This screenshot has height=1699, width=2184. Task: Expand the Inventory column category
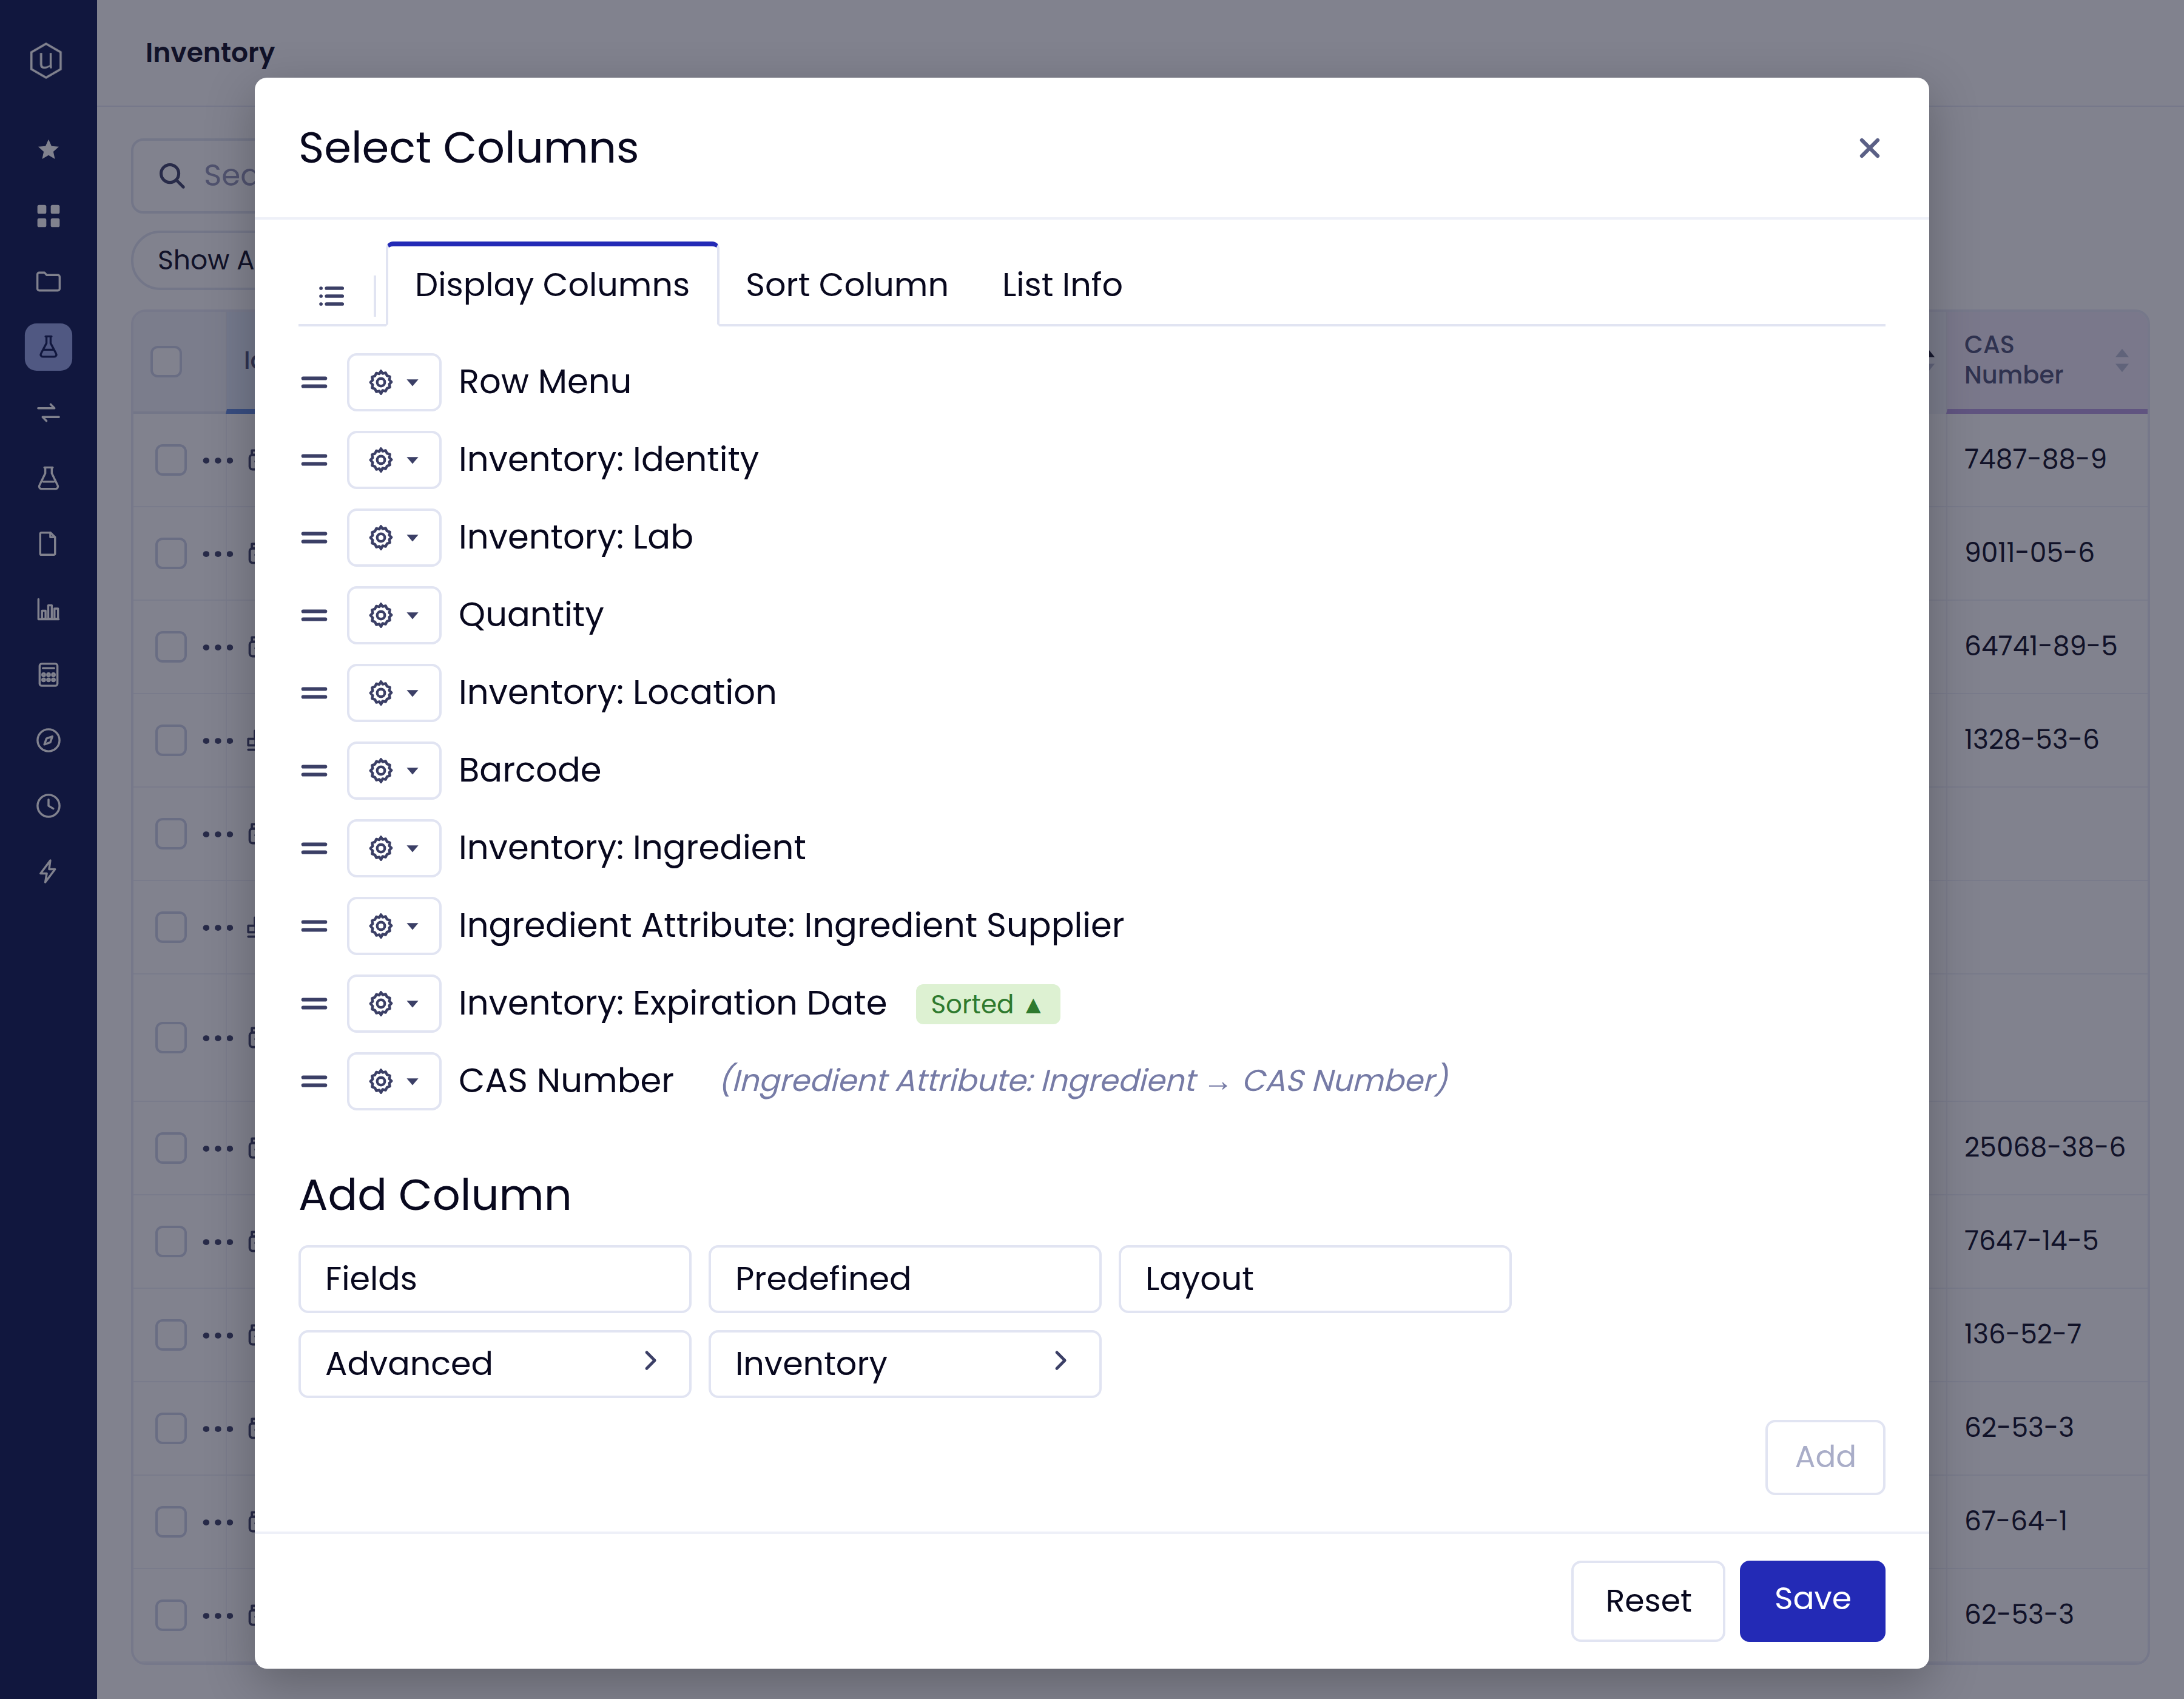click(905, 1363)
